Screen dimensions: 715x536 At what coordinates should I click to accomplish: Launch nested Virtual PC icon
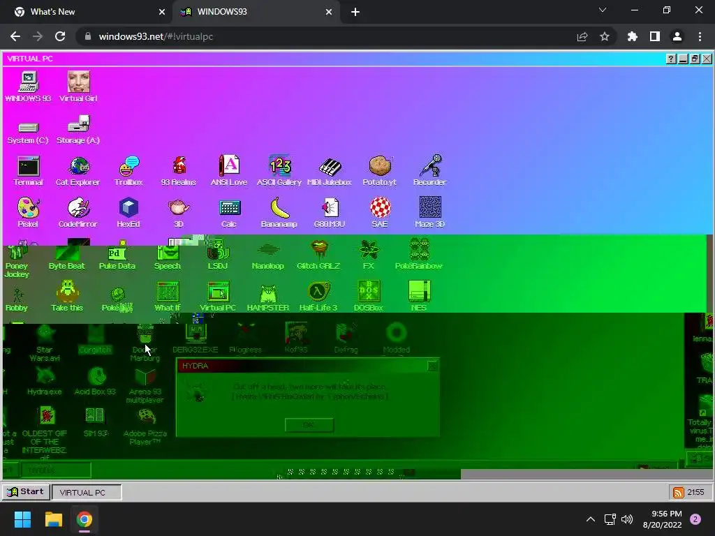point(218,297)
